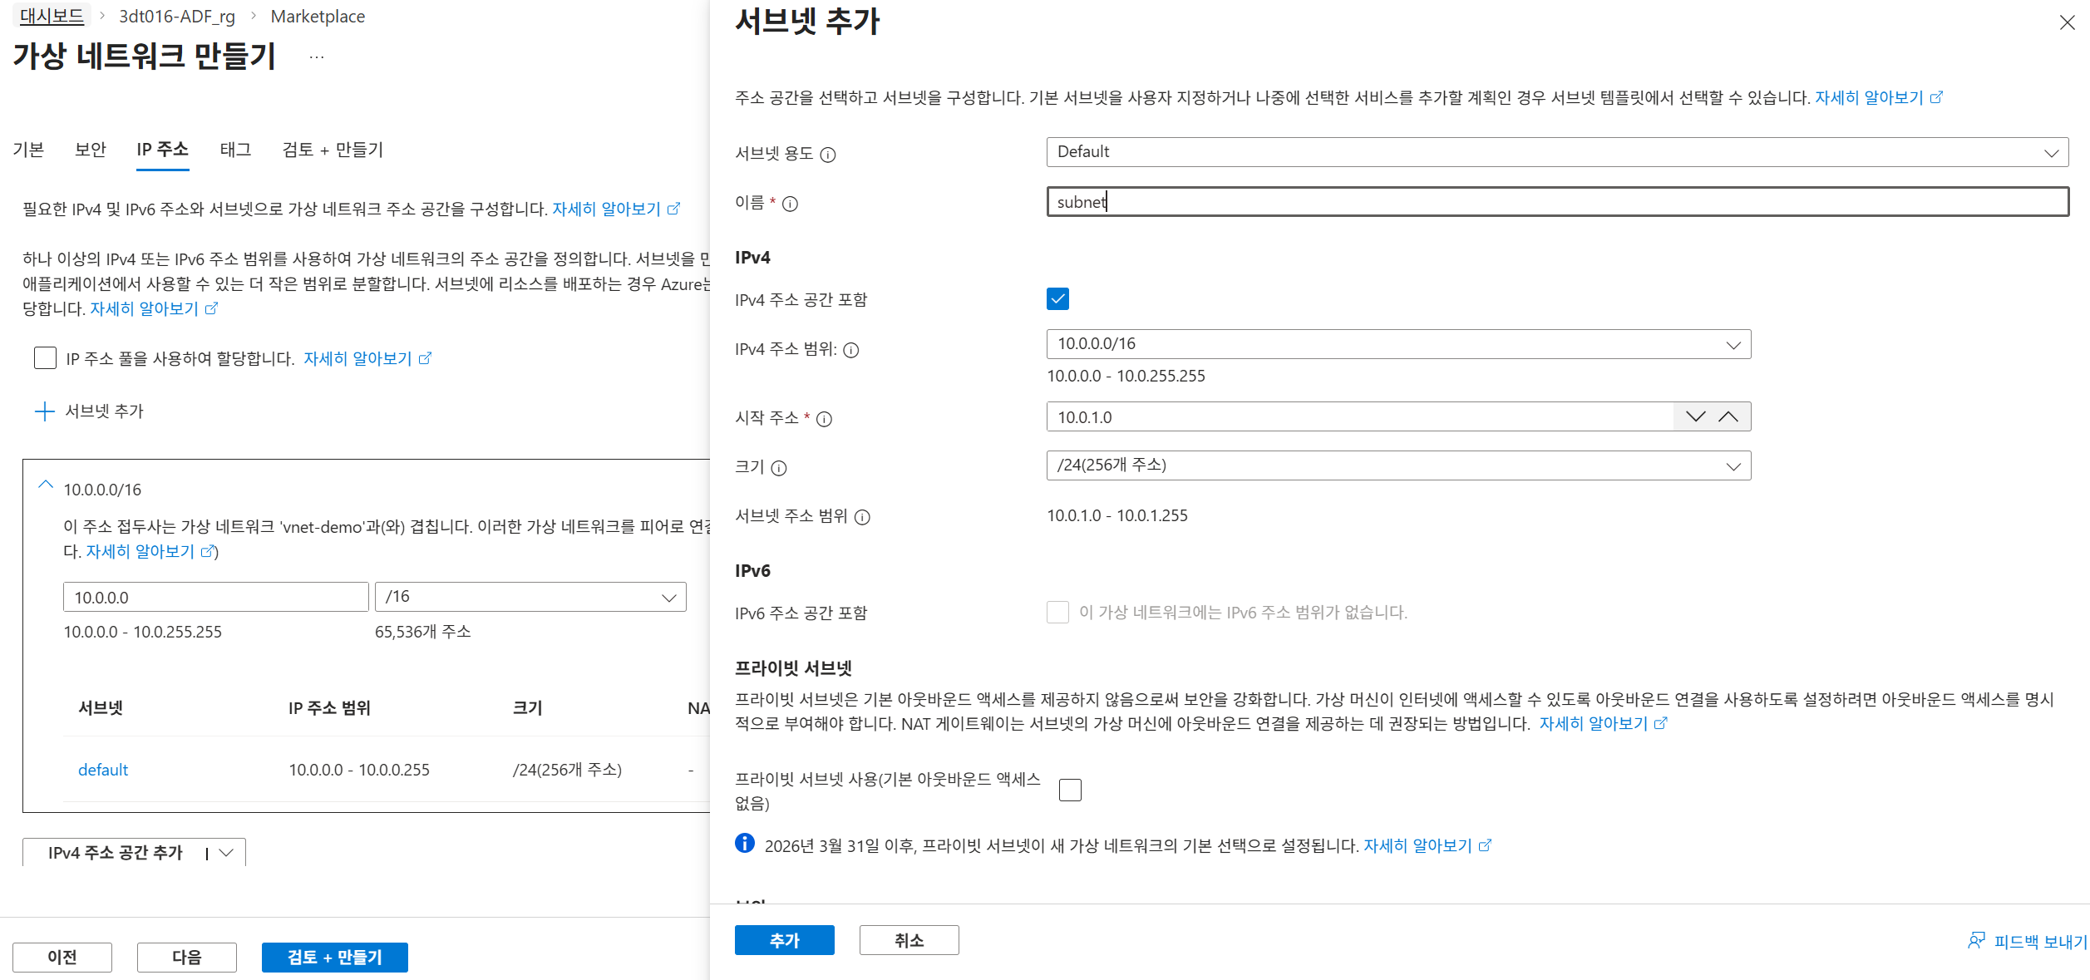
Task: Click info icon next to 서브넷 용도
Action: click(x=827, y=155)
